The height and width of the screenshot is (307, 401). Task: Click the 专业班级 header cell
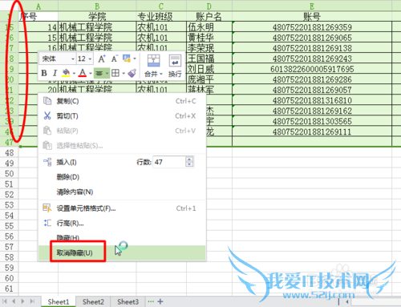coord(161,17)
